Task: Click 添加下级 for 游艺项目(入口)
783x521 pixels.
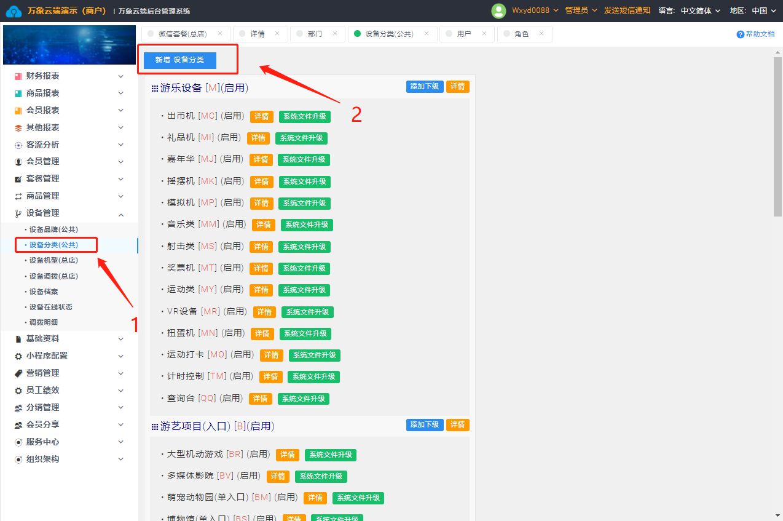Action: point(425,425)
